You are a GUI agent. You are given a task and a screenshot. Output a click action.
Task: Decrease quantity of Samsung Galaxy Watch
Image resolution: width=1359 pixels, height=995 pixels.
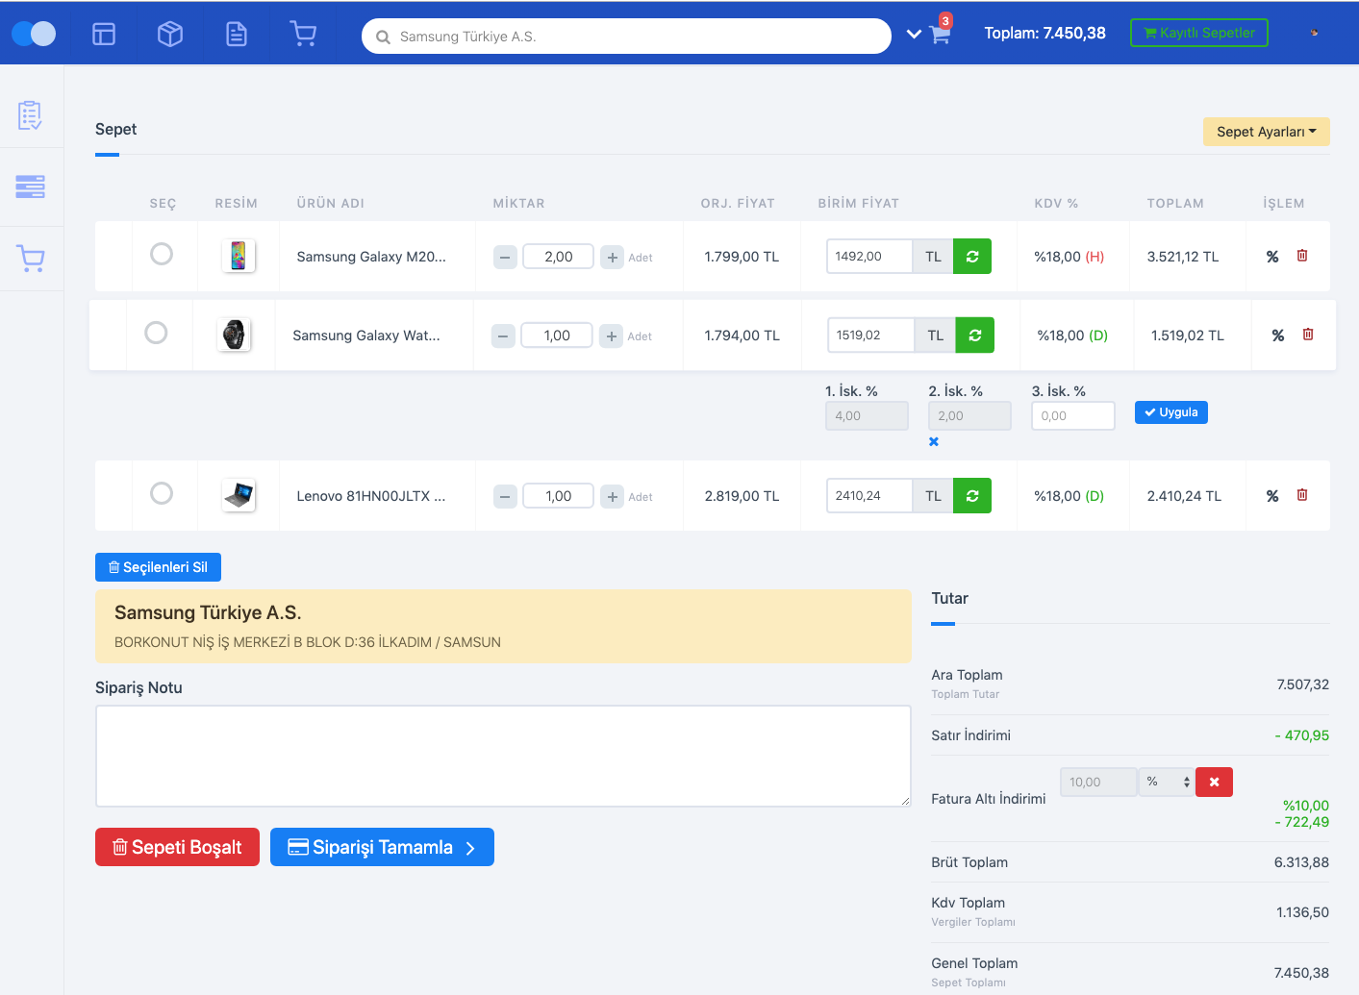(x=503, y=336)
